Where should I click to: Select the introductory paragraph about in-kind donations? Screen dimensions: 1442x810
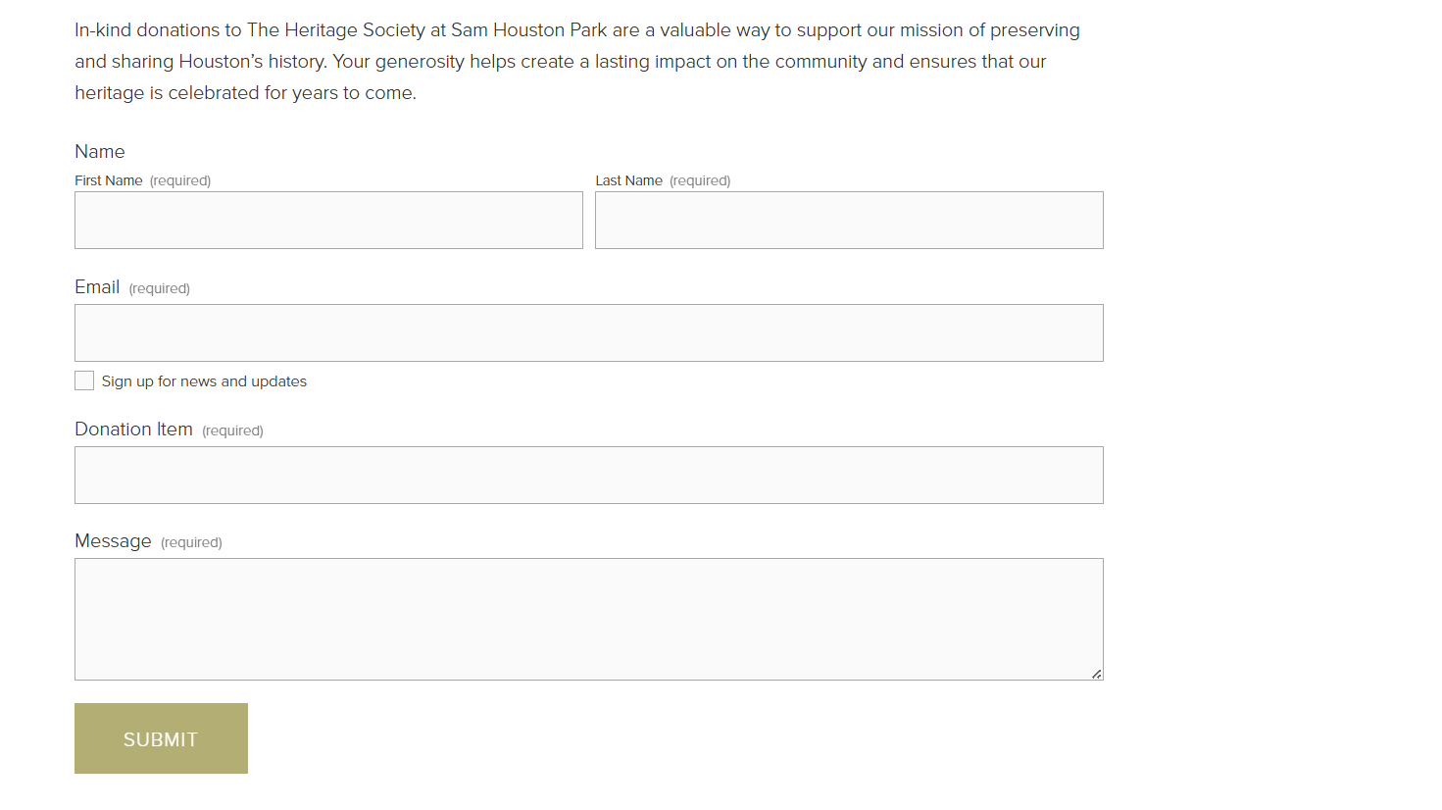click(576, 61)
